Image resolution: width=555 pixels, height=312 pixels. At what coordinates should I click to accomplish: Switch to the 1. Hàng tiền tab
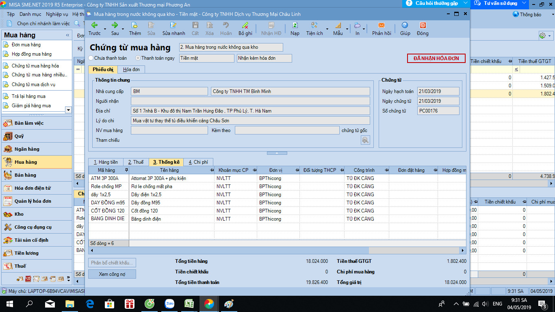(106, 162)
